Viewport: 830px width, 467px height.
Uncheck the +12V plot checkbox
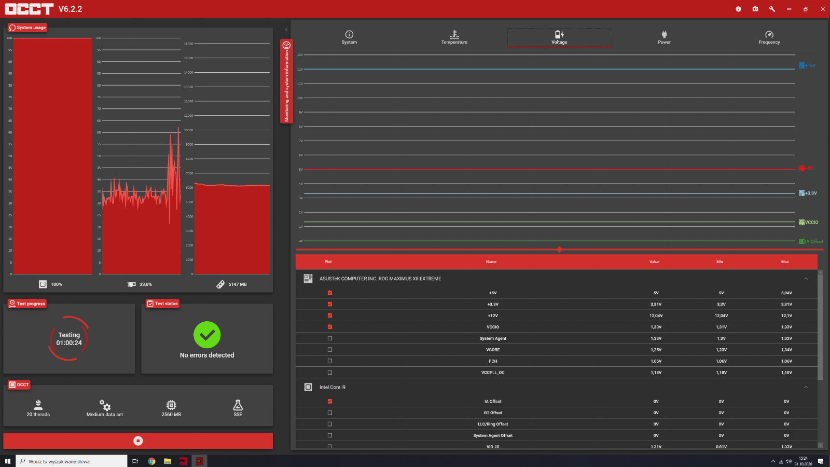(x=330, y=315)
